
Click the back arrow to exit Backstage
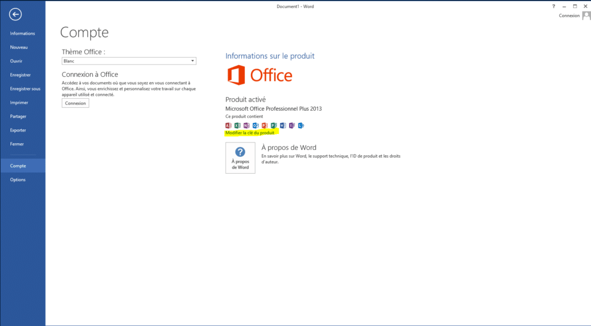pyautogui.click(x=16, y=14)
